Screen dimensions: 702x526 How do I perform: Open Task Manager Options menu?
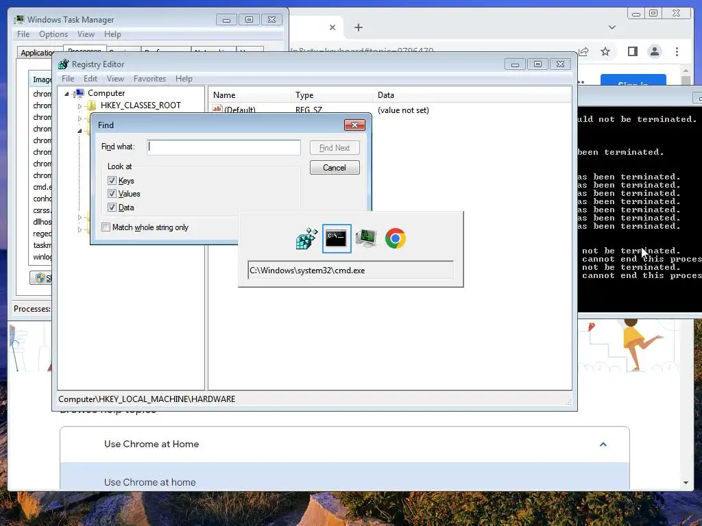[53, 34]
